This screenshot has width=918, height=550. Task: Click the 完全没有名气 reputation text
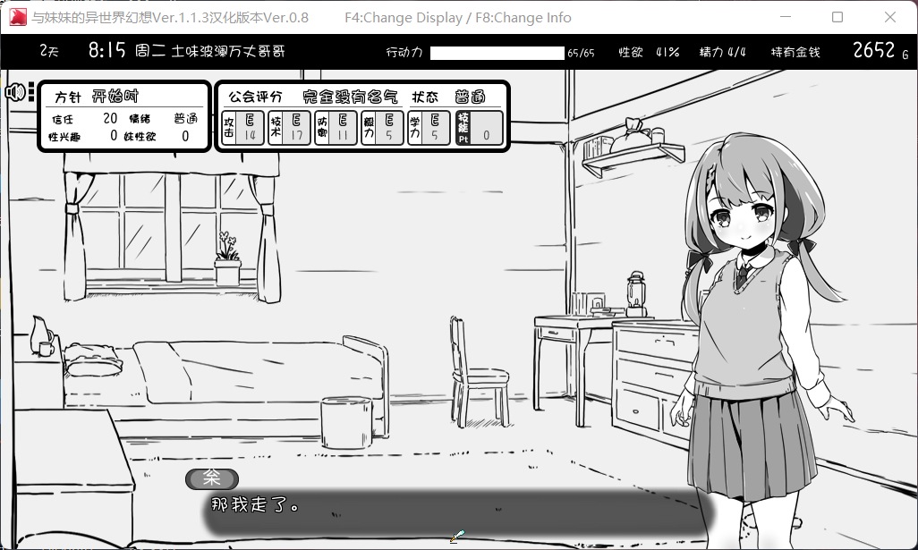(x=350, y=97)
